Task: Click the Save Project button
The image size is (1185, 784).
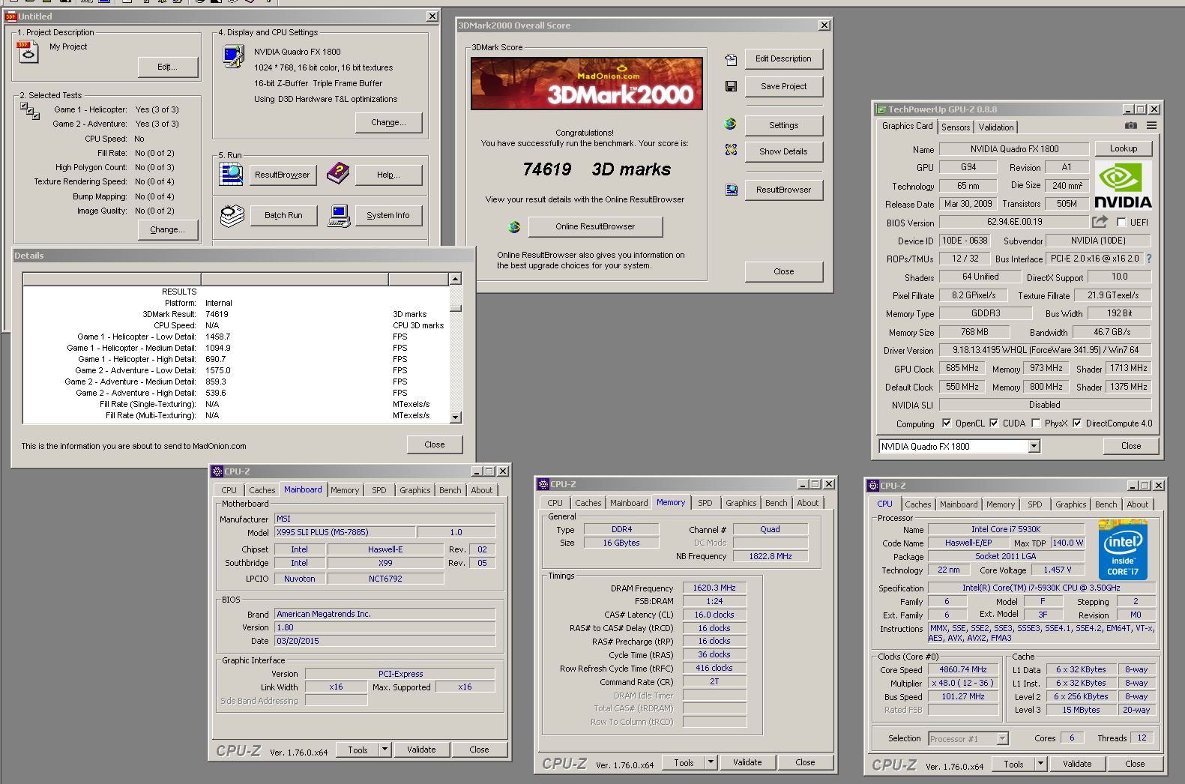Action: [x=783, y=86]
